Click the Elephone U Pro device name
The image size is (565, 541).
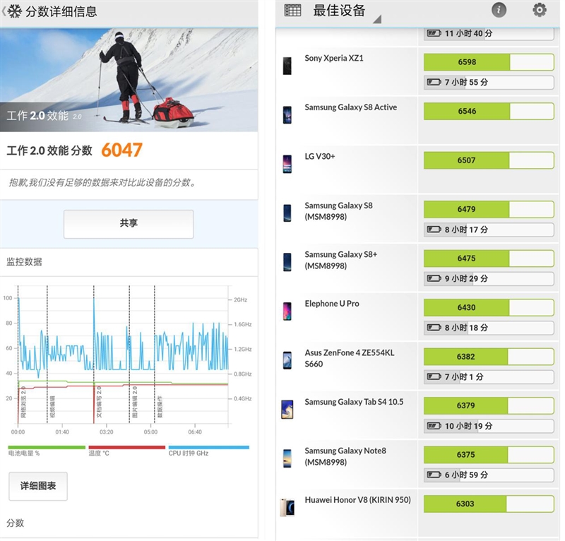332,304
